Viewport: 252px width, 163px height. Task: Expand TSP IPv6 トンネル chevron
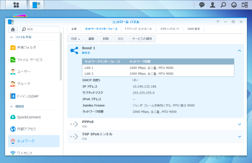coord(239,136)
